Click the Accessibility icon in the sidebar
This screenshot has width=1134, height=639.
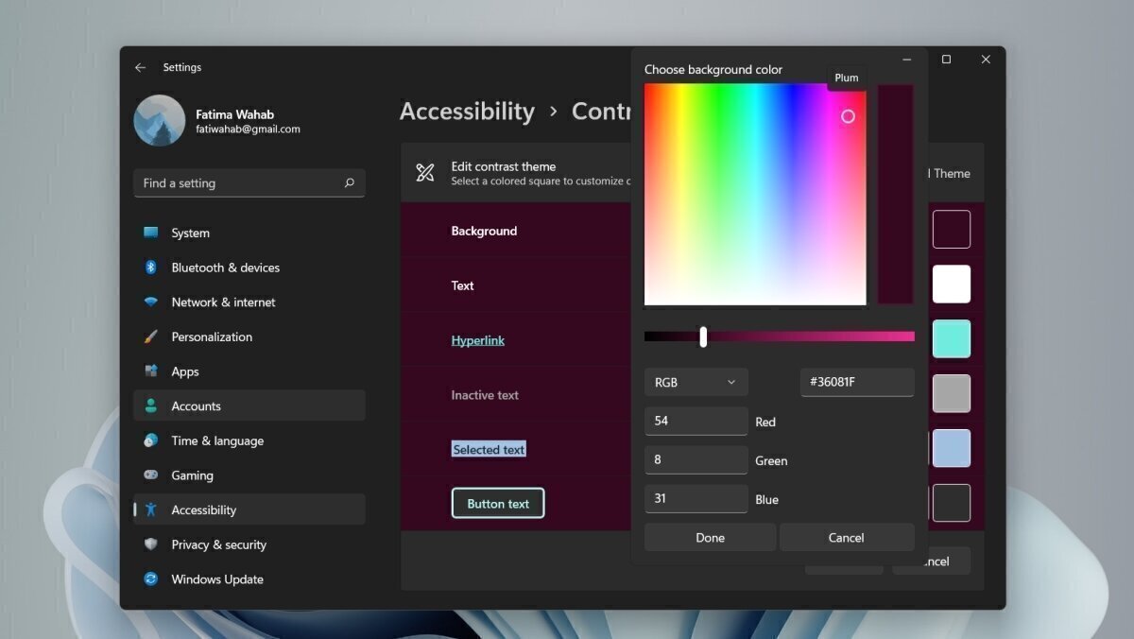click(x=152, y=509)
